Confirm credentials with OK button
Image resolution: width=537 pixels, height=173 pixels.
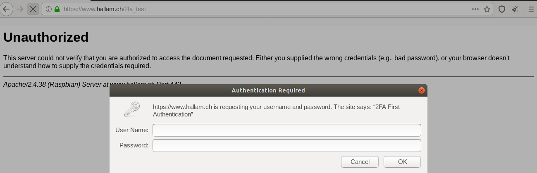(x=402, y=162)
